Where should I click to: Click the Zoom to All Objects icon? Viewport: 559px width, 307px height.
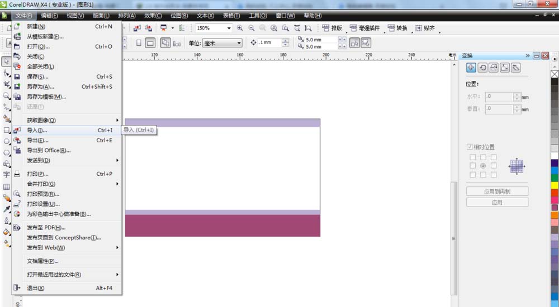point(274,28)
